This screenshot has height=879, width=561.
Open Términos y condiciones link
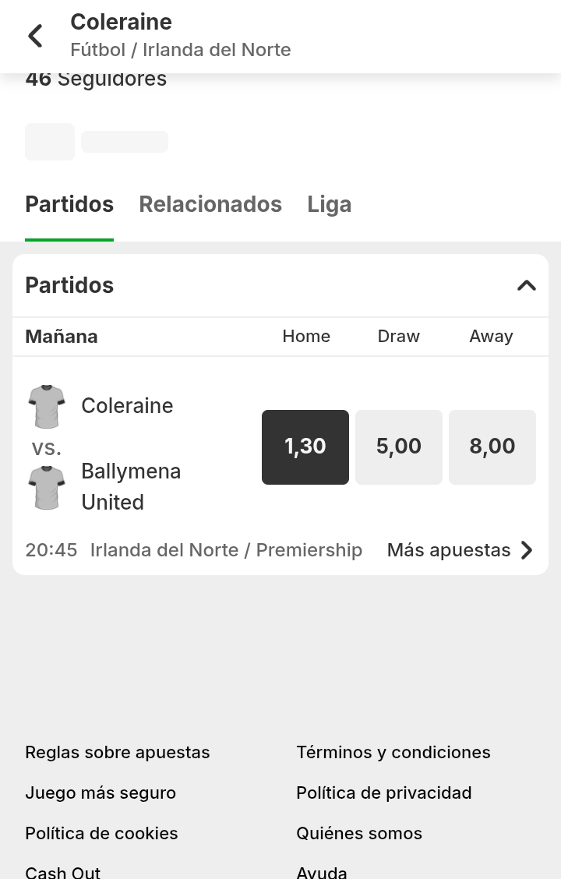[x=393, y=752]
